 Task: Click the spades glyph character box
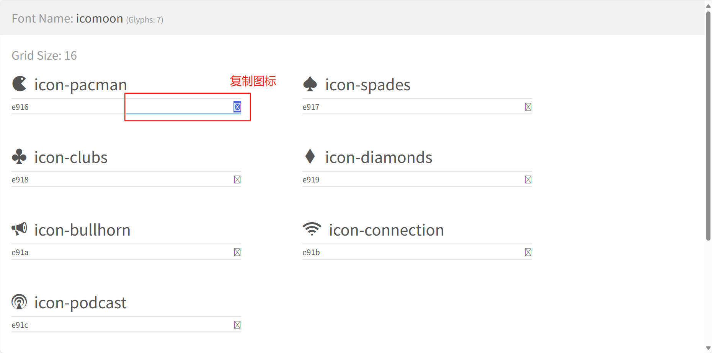[x=528, y=107]
